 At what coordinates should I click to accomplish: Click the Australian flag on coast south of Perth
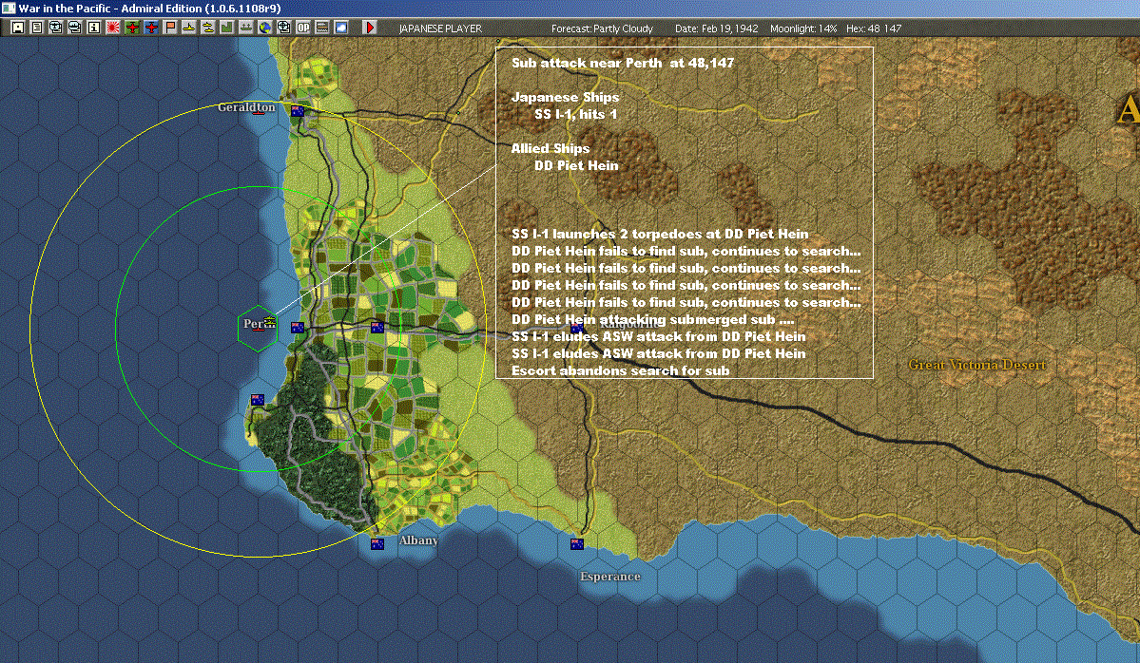pyautogui.click(x=257, y=400)
